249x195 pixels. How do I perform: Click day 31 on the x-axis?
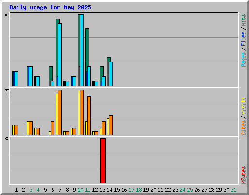233,190
